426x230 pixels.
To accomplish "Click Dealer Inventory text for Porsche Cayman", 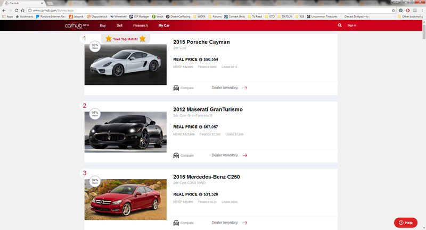I will (x=225, y=88).
